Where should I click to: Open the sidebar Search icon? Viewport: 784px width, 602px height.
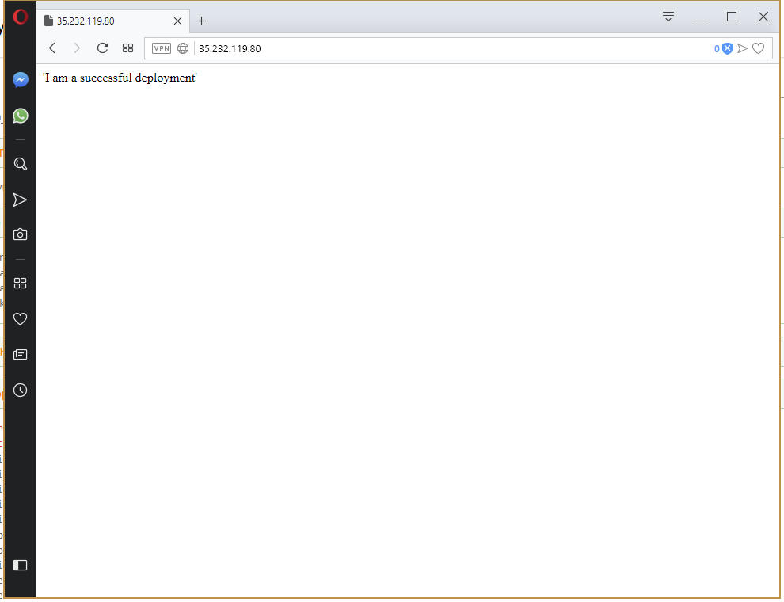pos(21,164)
